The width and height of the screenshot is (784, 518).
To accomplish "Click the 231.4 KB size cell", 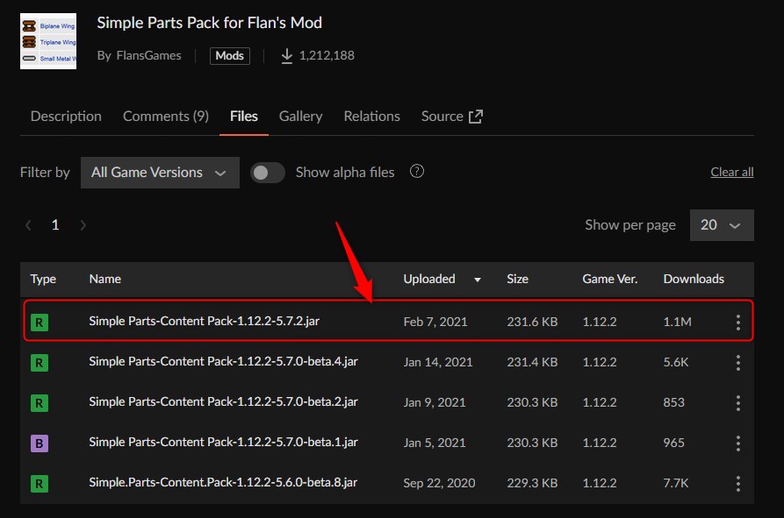I will 532,362.
